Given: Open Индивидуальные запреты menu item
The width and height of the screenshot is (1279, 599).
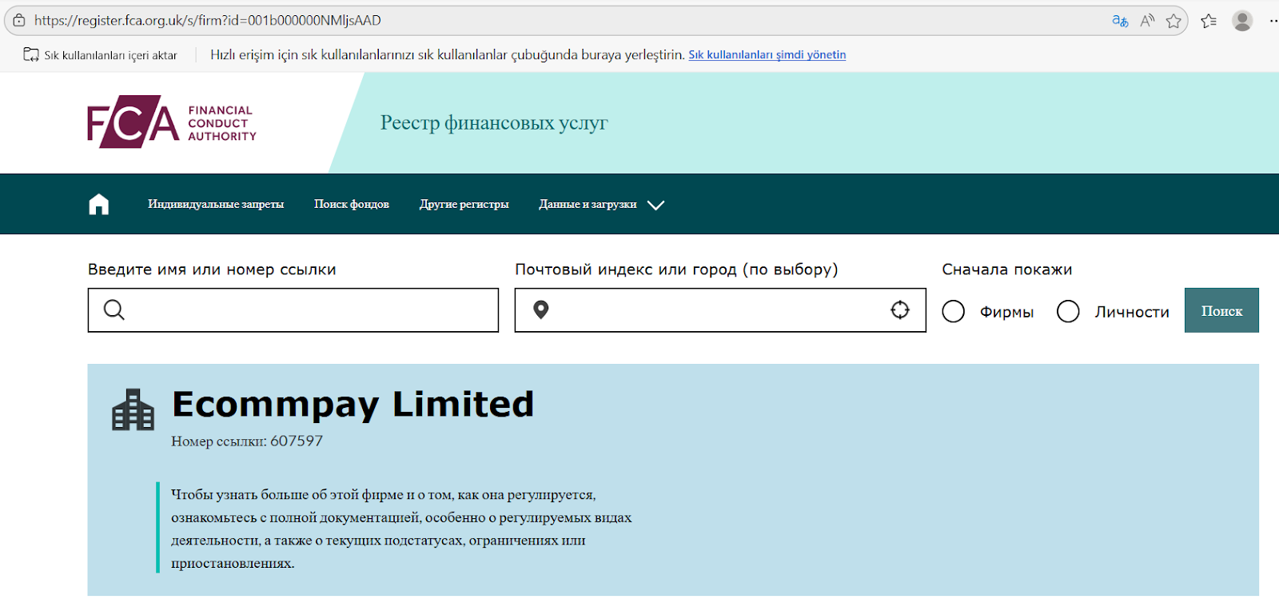Looking at the screenshot, I should coord(216,205).
